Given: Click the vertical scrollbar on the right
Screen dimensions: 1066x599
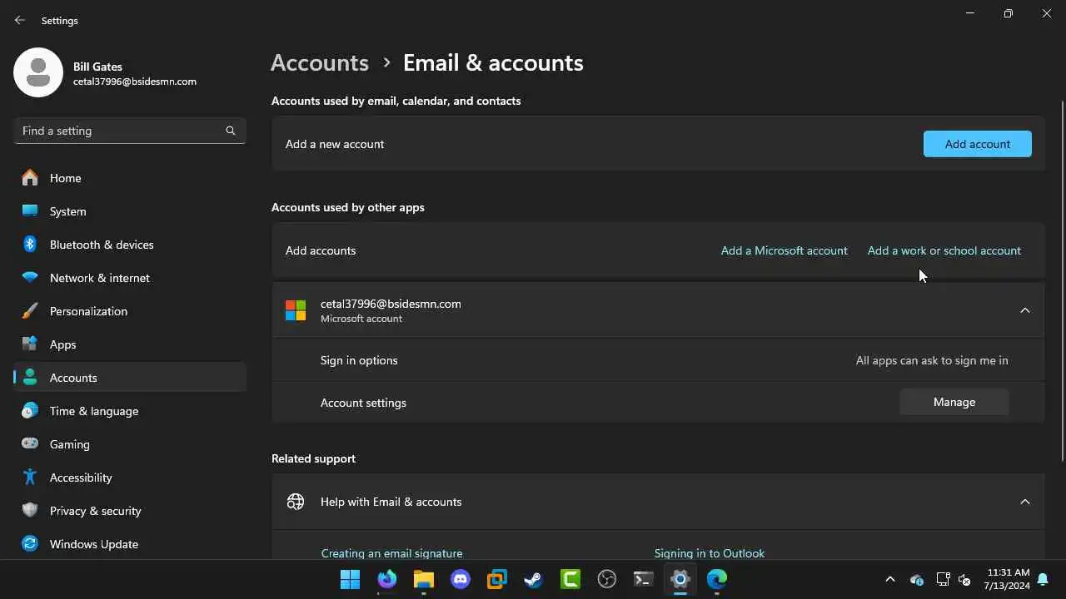Looking at the screenshot, I should click(1062, 280).
